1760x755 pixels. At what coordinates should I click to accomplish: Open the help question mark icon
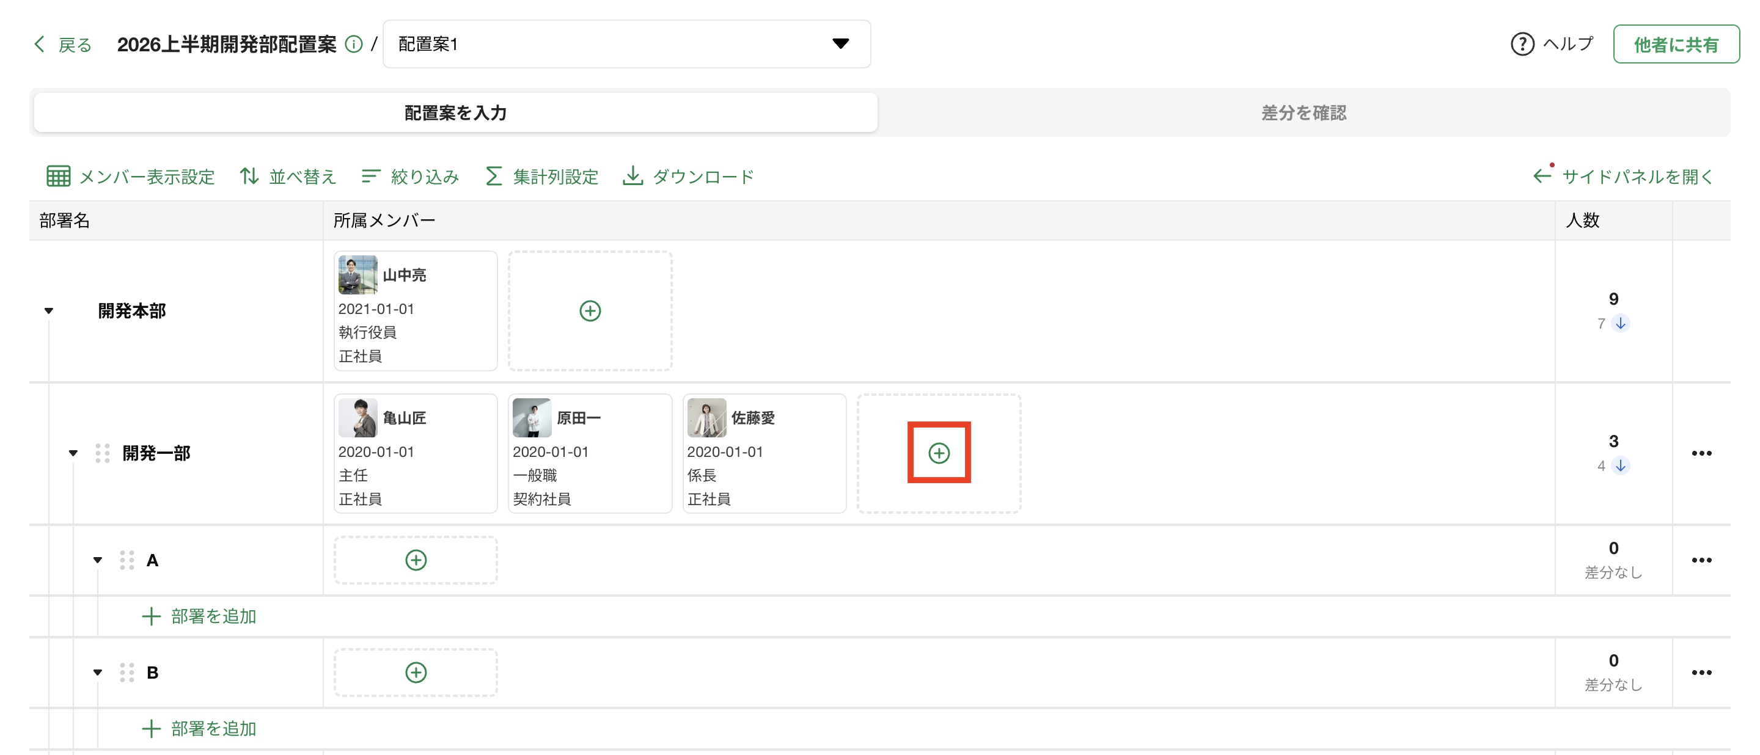1522,45
